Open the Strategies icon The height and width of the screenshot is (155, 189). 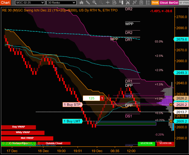click(141, 2)
